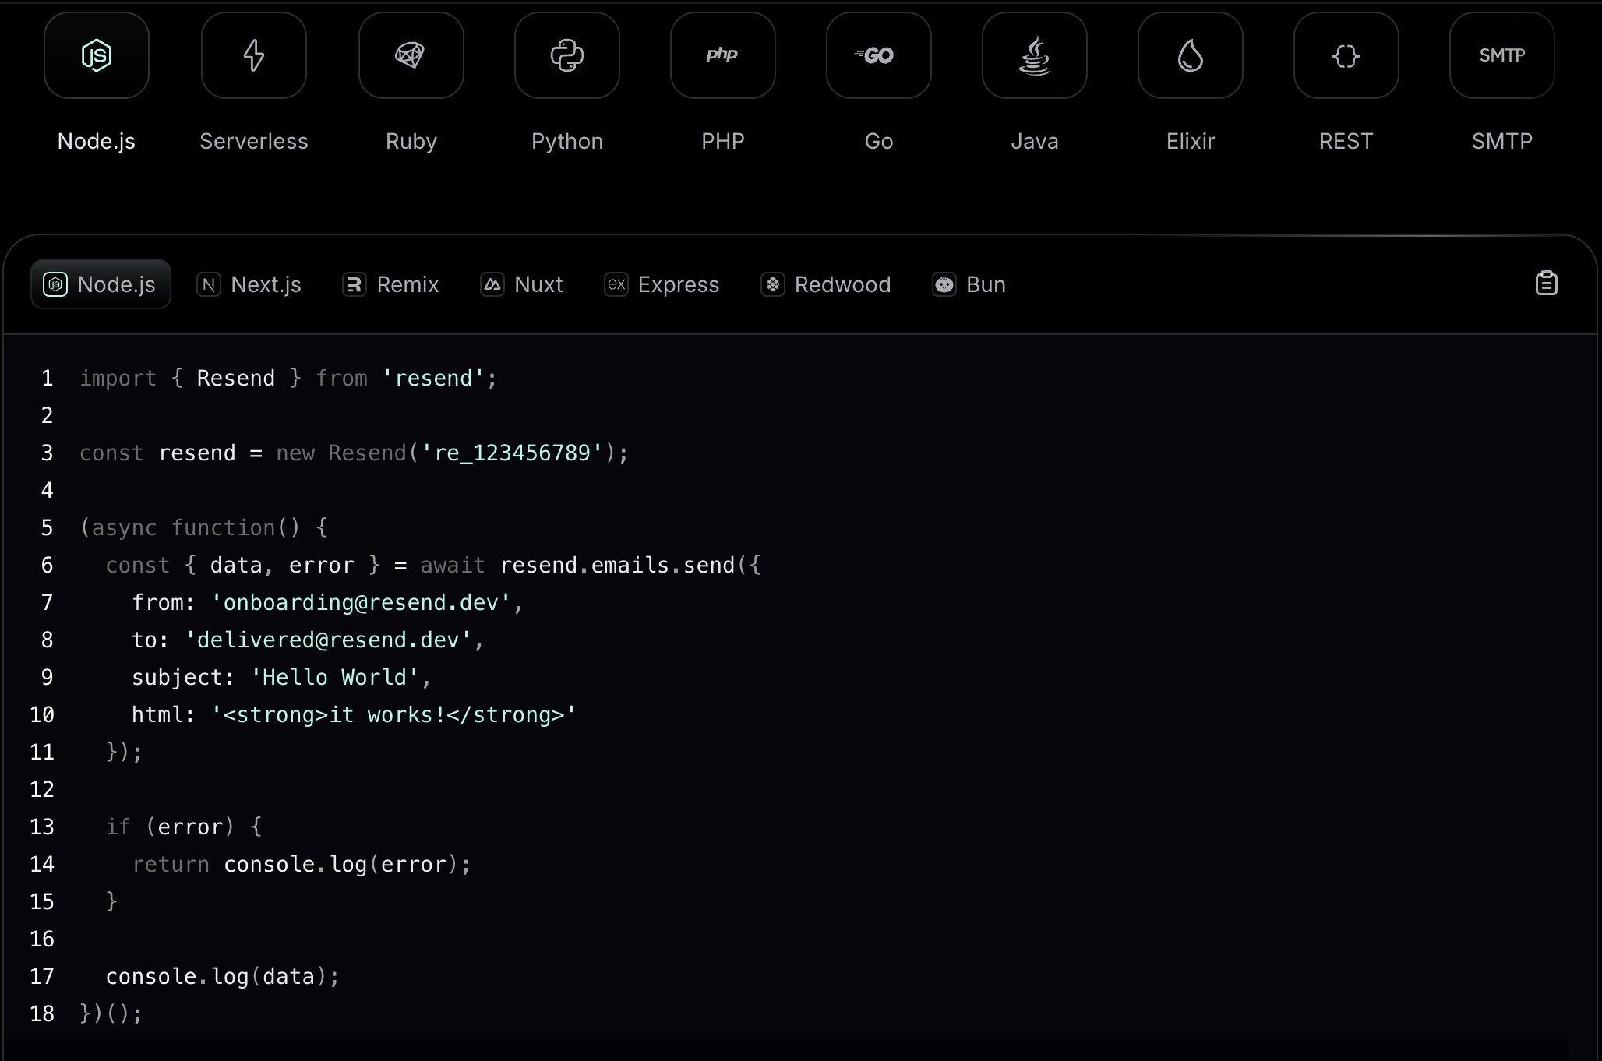Select the Ruby gem icon
Image resolution: width=1602 pixels, height=1061 pixels.
[x=411, y=55]
